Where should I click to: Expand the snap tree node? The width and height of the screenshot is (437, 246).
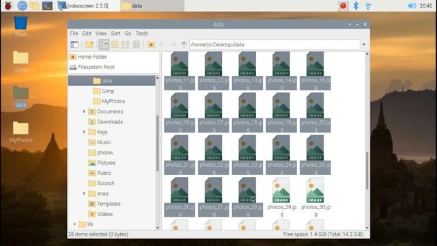(x=84, y=193)
